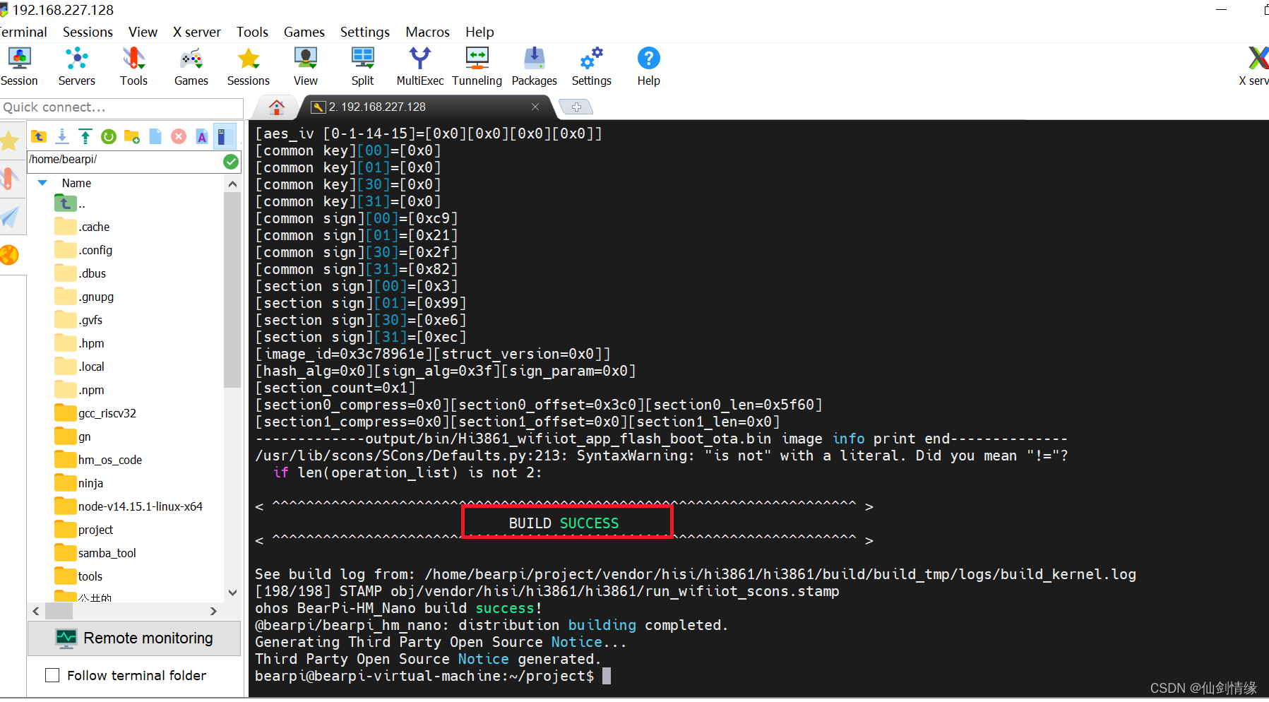Open the Games menu
This screenshot has height=702, width=1269.
[304, 32]
